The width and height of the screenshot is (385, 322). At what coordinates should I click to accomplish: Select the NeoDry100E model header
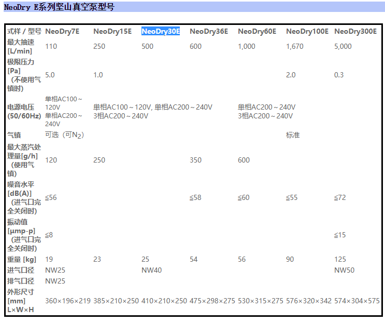point(307,31)
